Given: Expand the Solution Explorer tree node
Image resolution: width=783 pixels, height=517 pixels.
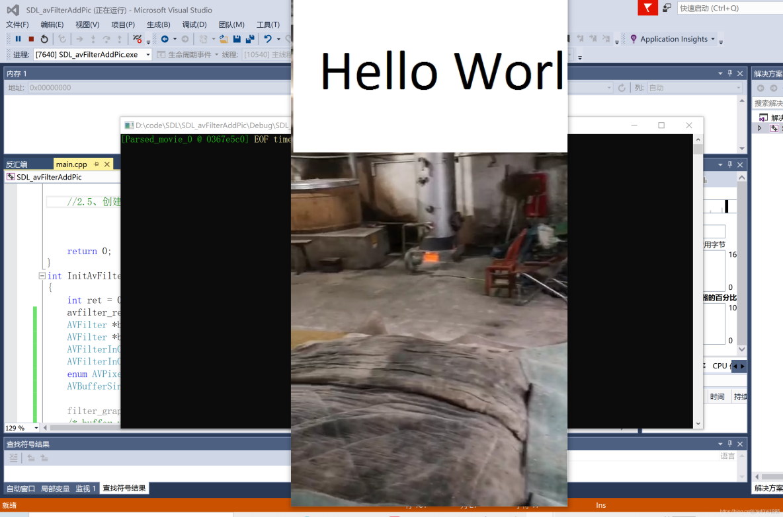Looking at the screenshot, I should (x=760, y=128).
